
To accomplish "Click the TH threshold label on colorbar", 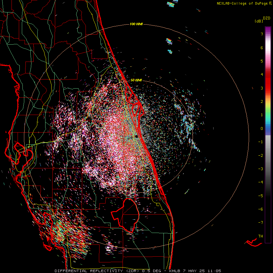I will (x=261, y=236).
